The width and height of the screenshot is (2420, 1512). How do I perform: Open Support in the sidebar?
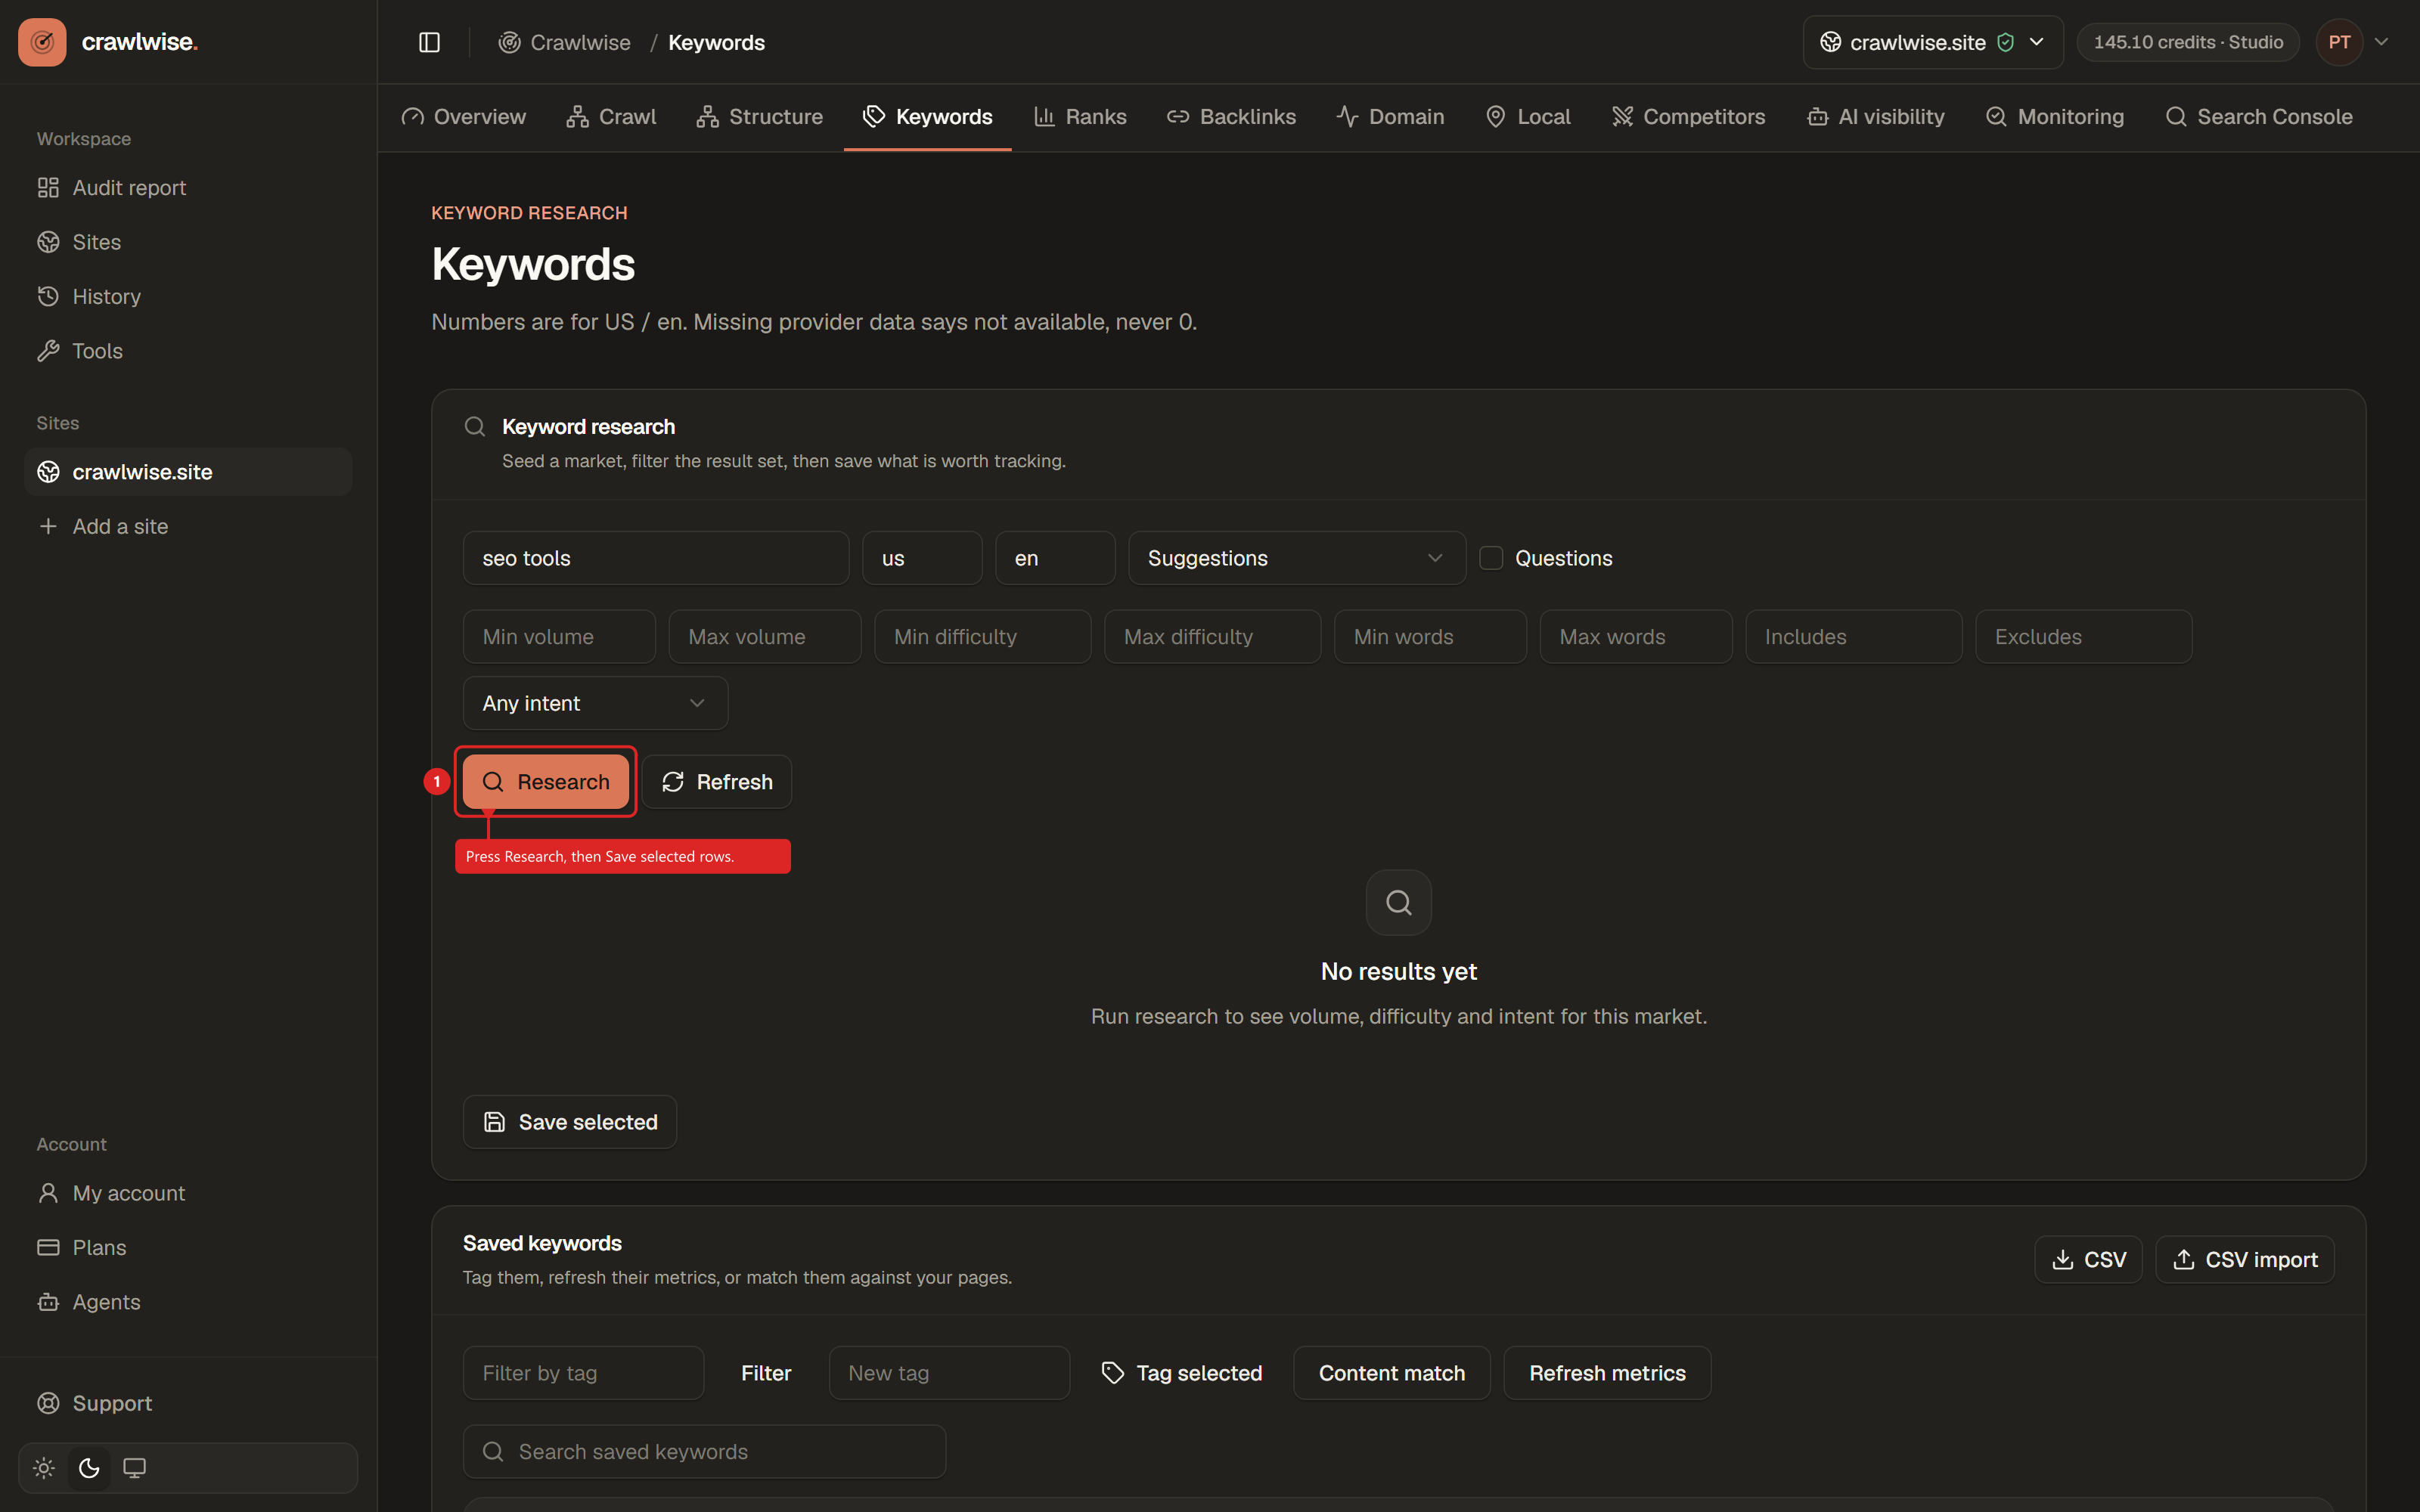[188, 1403]
